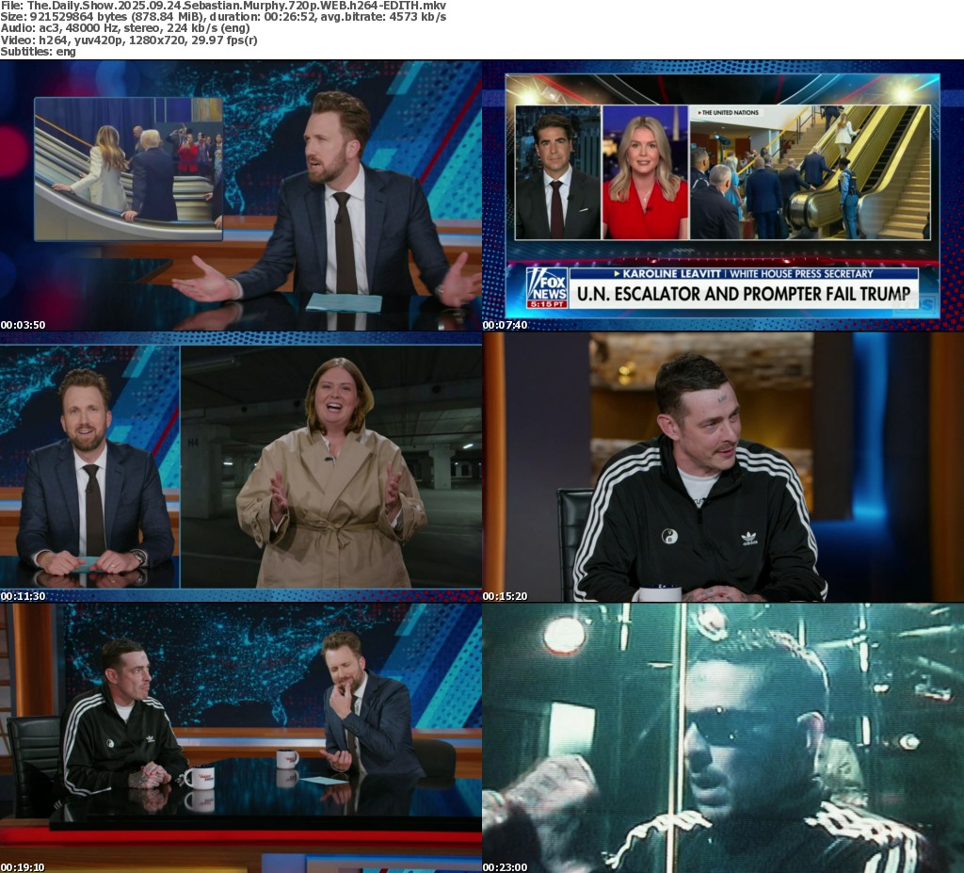The width and height of the screenshot is (964, 873).
Task: Open the thumbnail stamped 00:07:40
Action: point(723,196)
